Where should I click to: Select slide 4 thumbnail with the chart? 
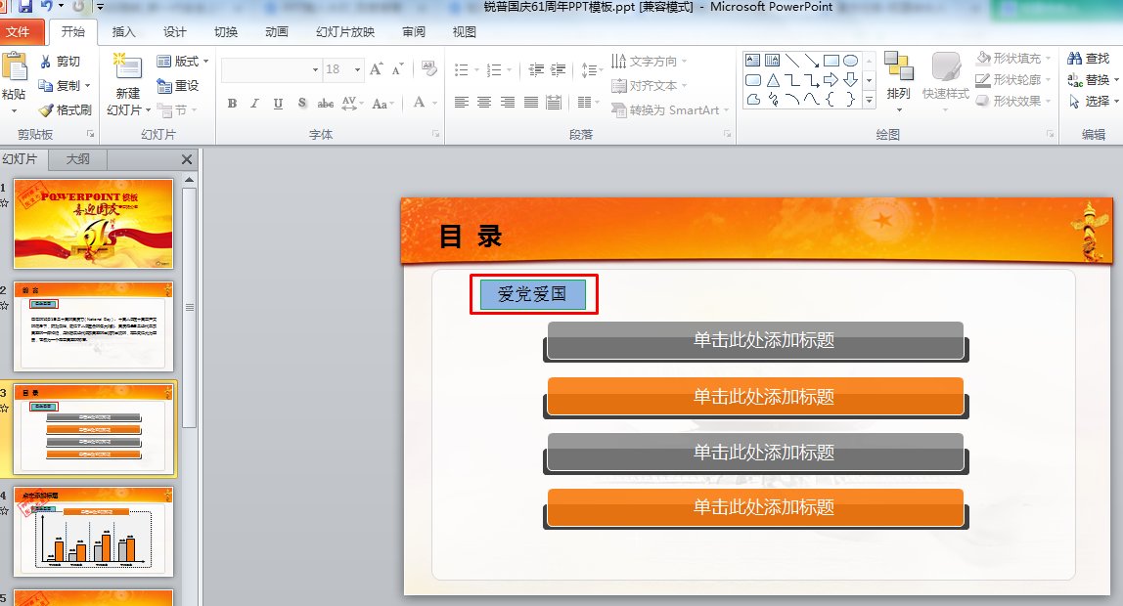[93, 531]
